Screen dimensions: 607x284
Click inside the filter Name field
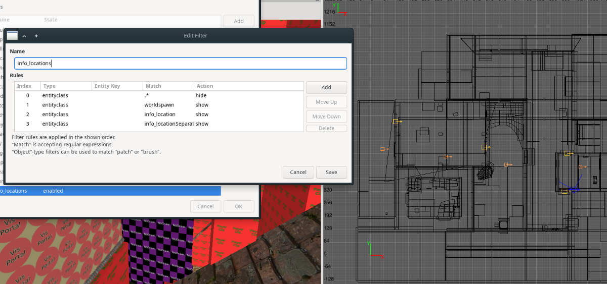point(181,64)
